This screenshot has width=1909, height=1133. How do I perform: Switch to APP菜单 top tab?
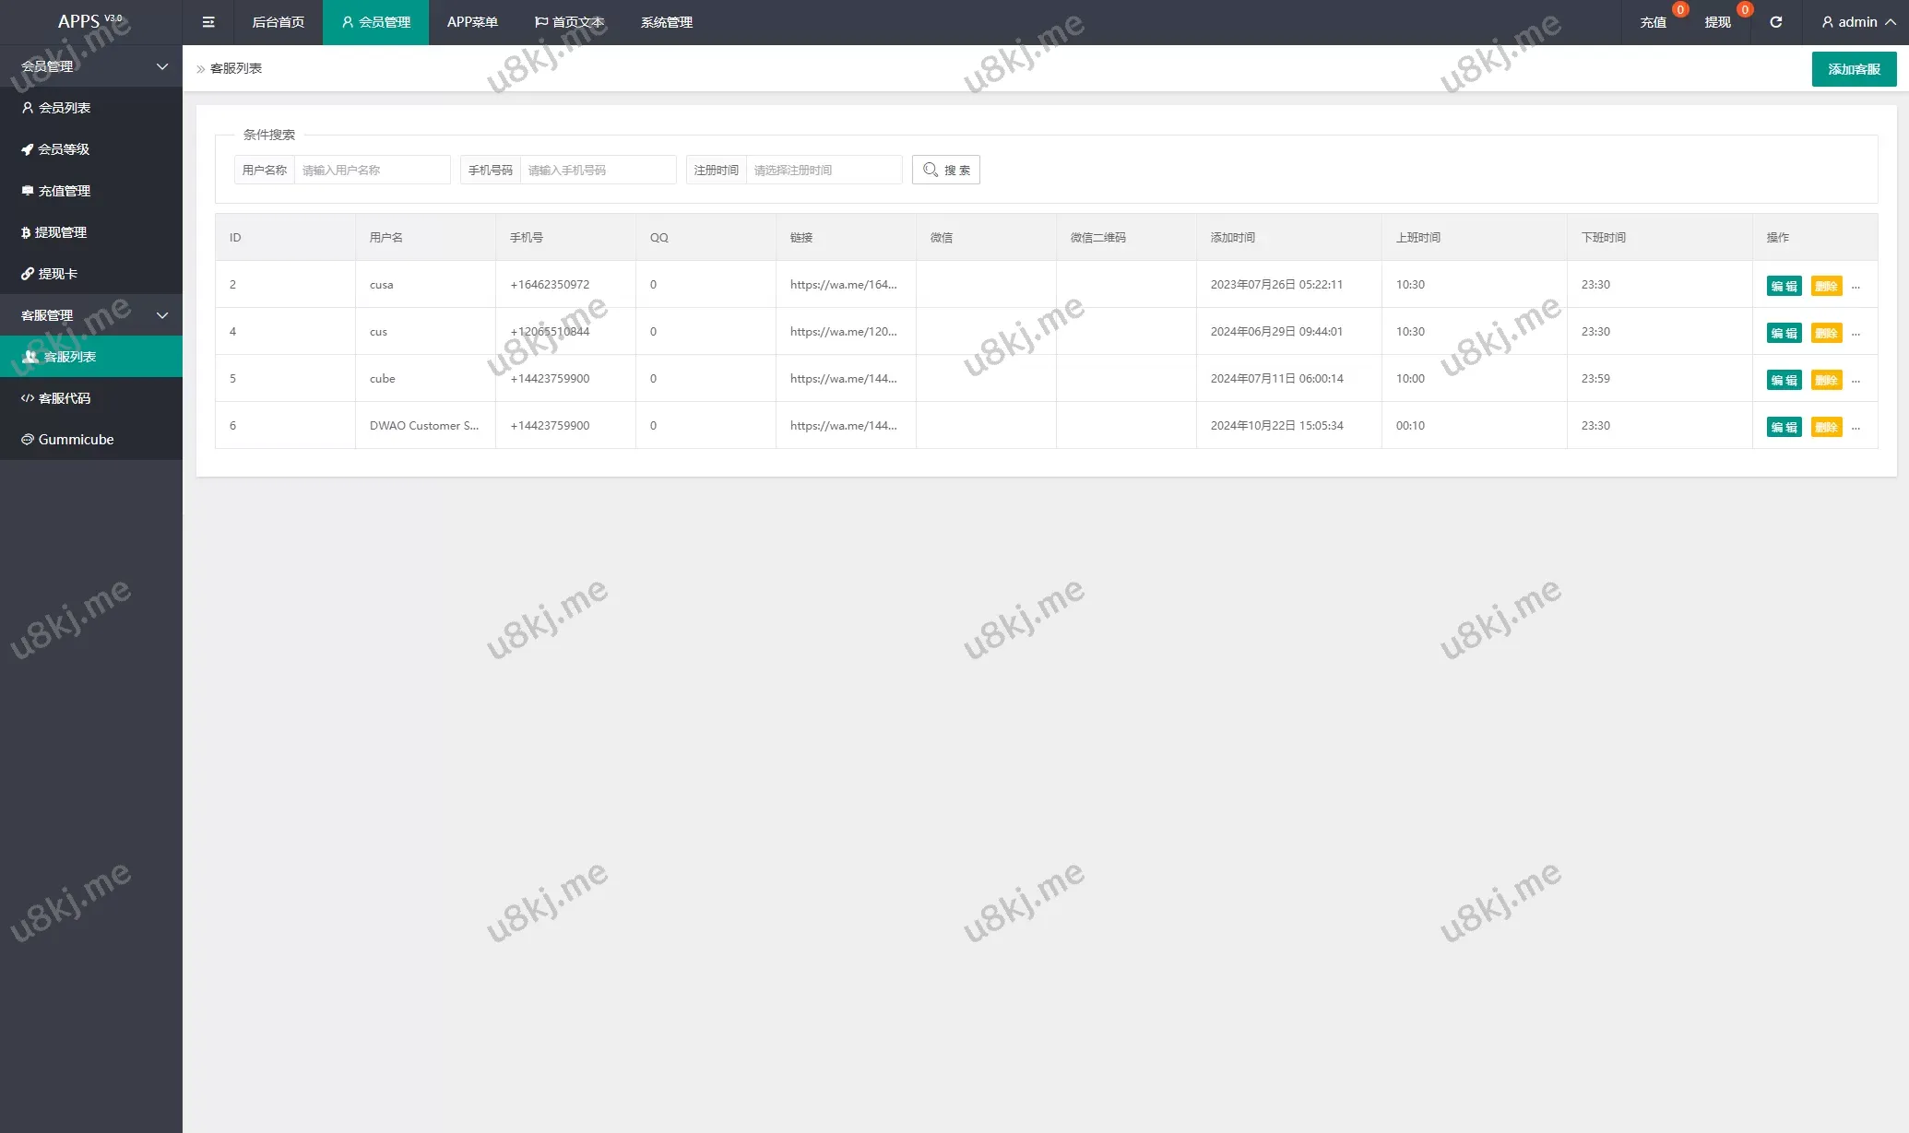(x=472, y=22)
